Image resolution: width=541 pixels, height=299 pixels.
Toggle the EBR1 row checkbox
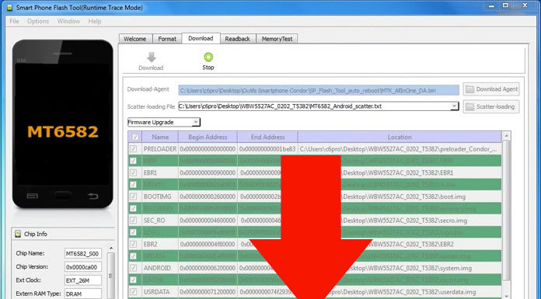point(133,172)
